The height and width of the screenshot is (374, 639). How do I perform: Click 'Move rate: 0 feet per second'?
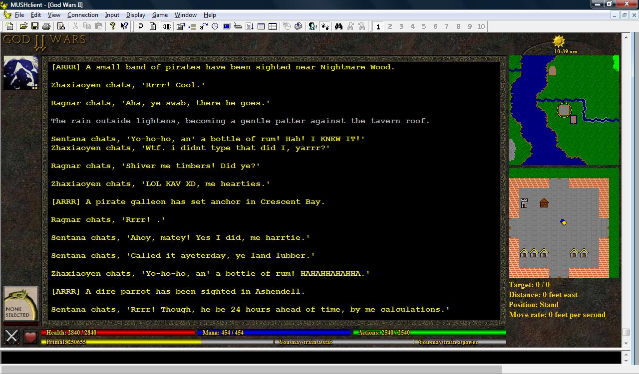[557, 315]
